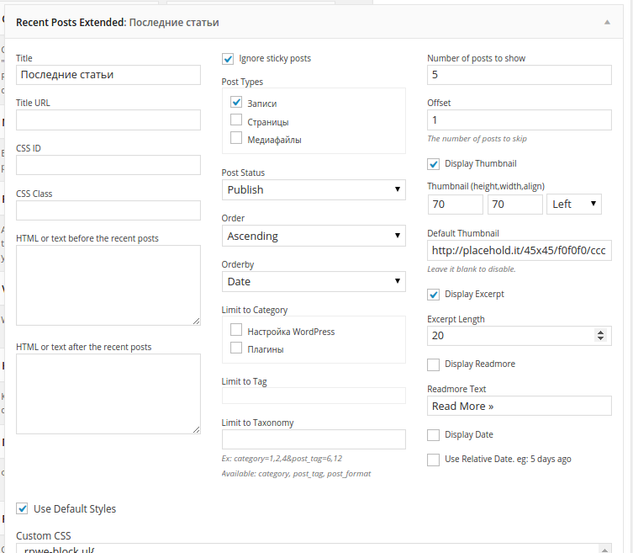Select the Настройка WordPress category checkbox
The width and height of the screenshot is (633, 553).
point(236,331)
